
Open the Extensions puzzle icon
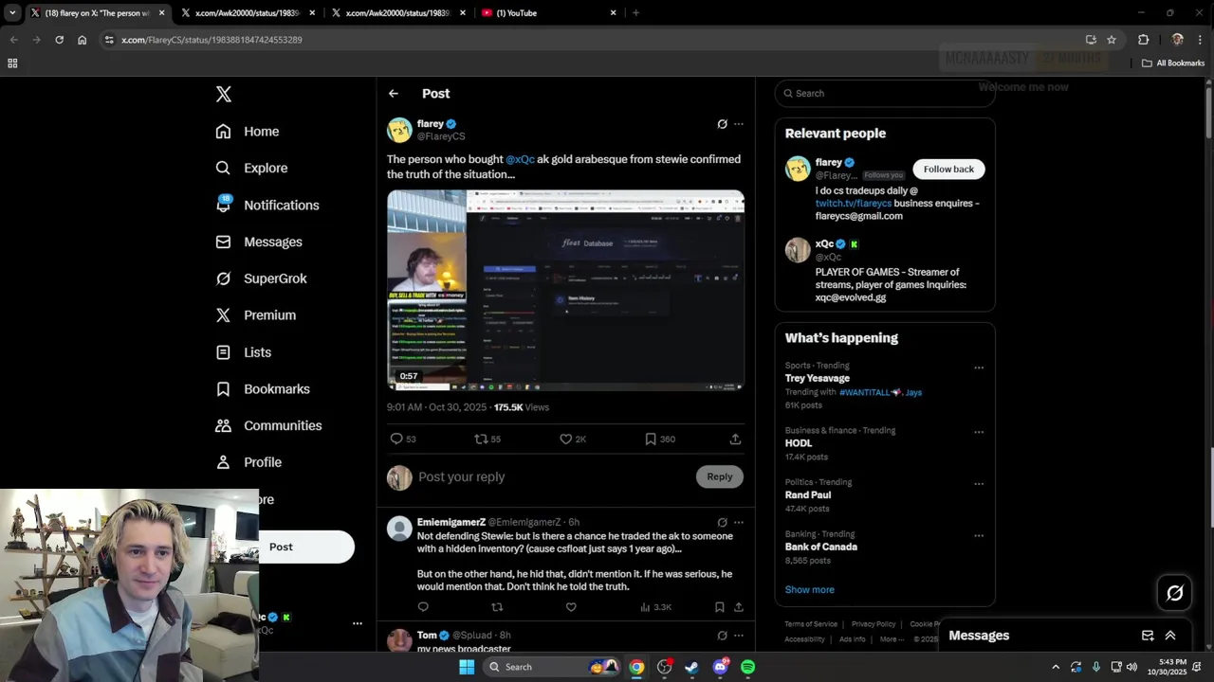point(1144,40)
